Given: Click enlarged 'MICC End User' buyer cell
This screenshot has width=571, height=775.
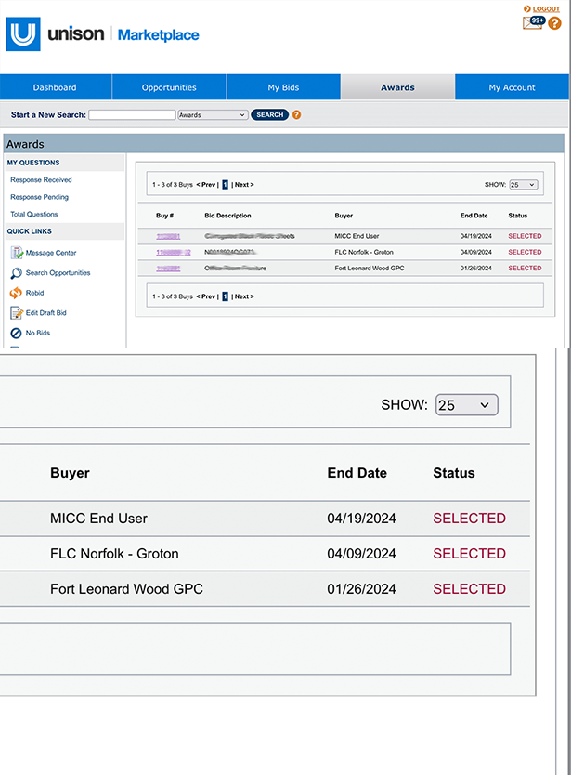Looking at the screenshot, I should click(98, 518).
